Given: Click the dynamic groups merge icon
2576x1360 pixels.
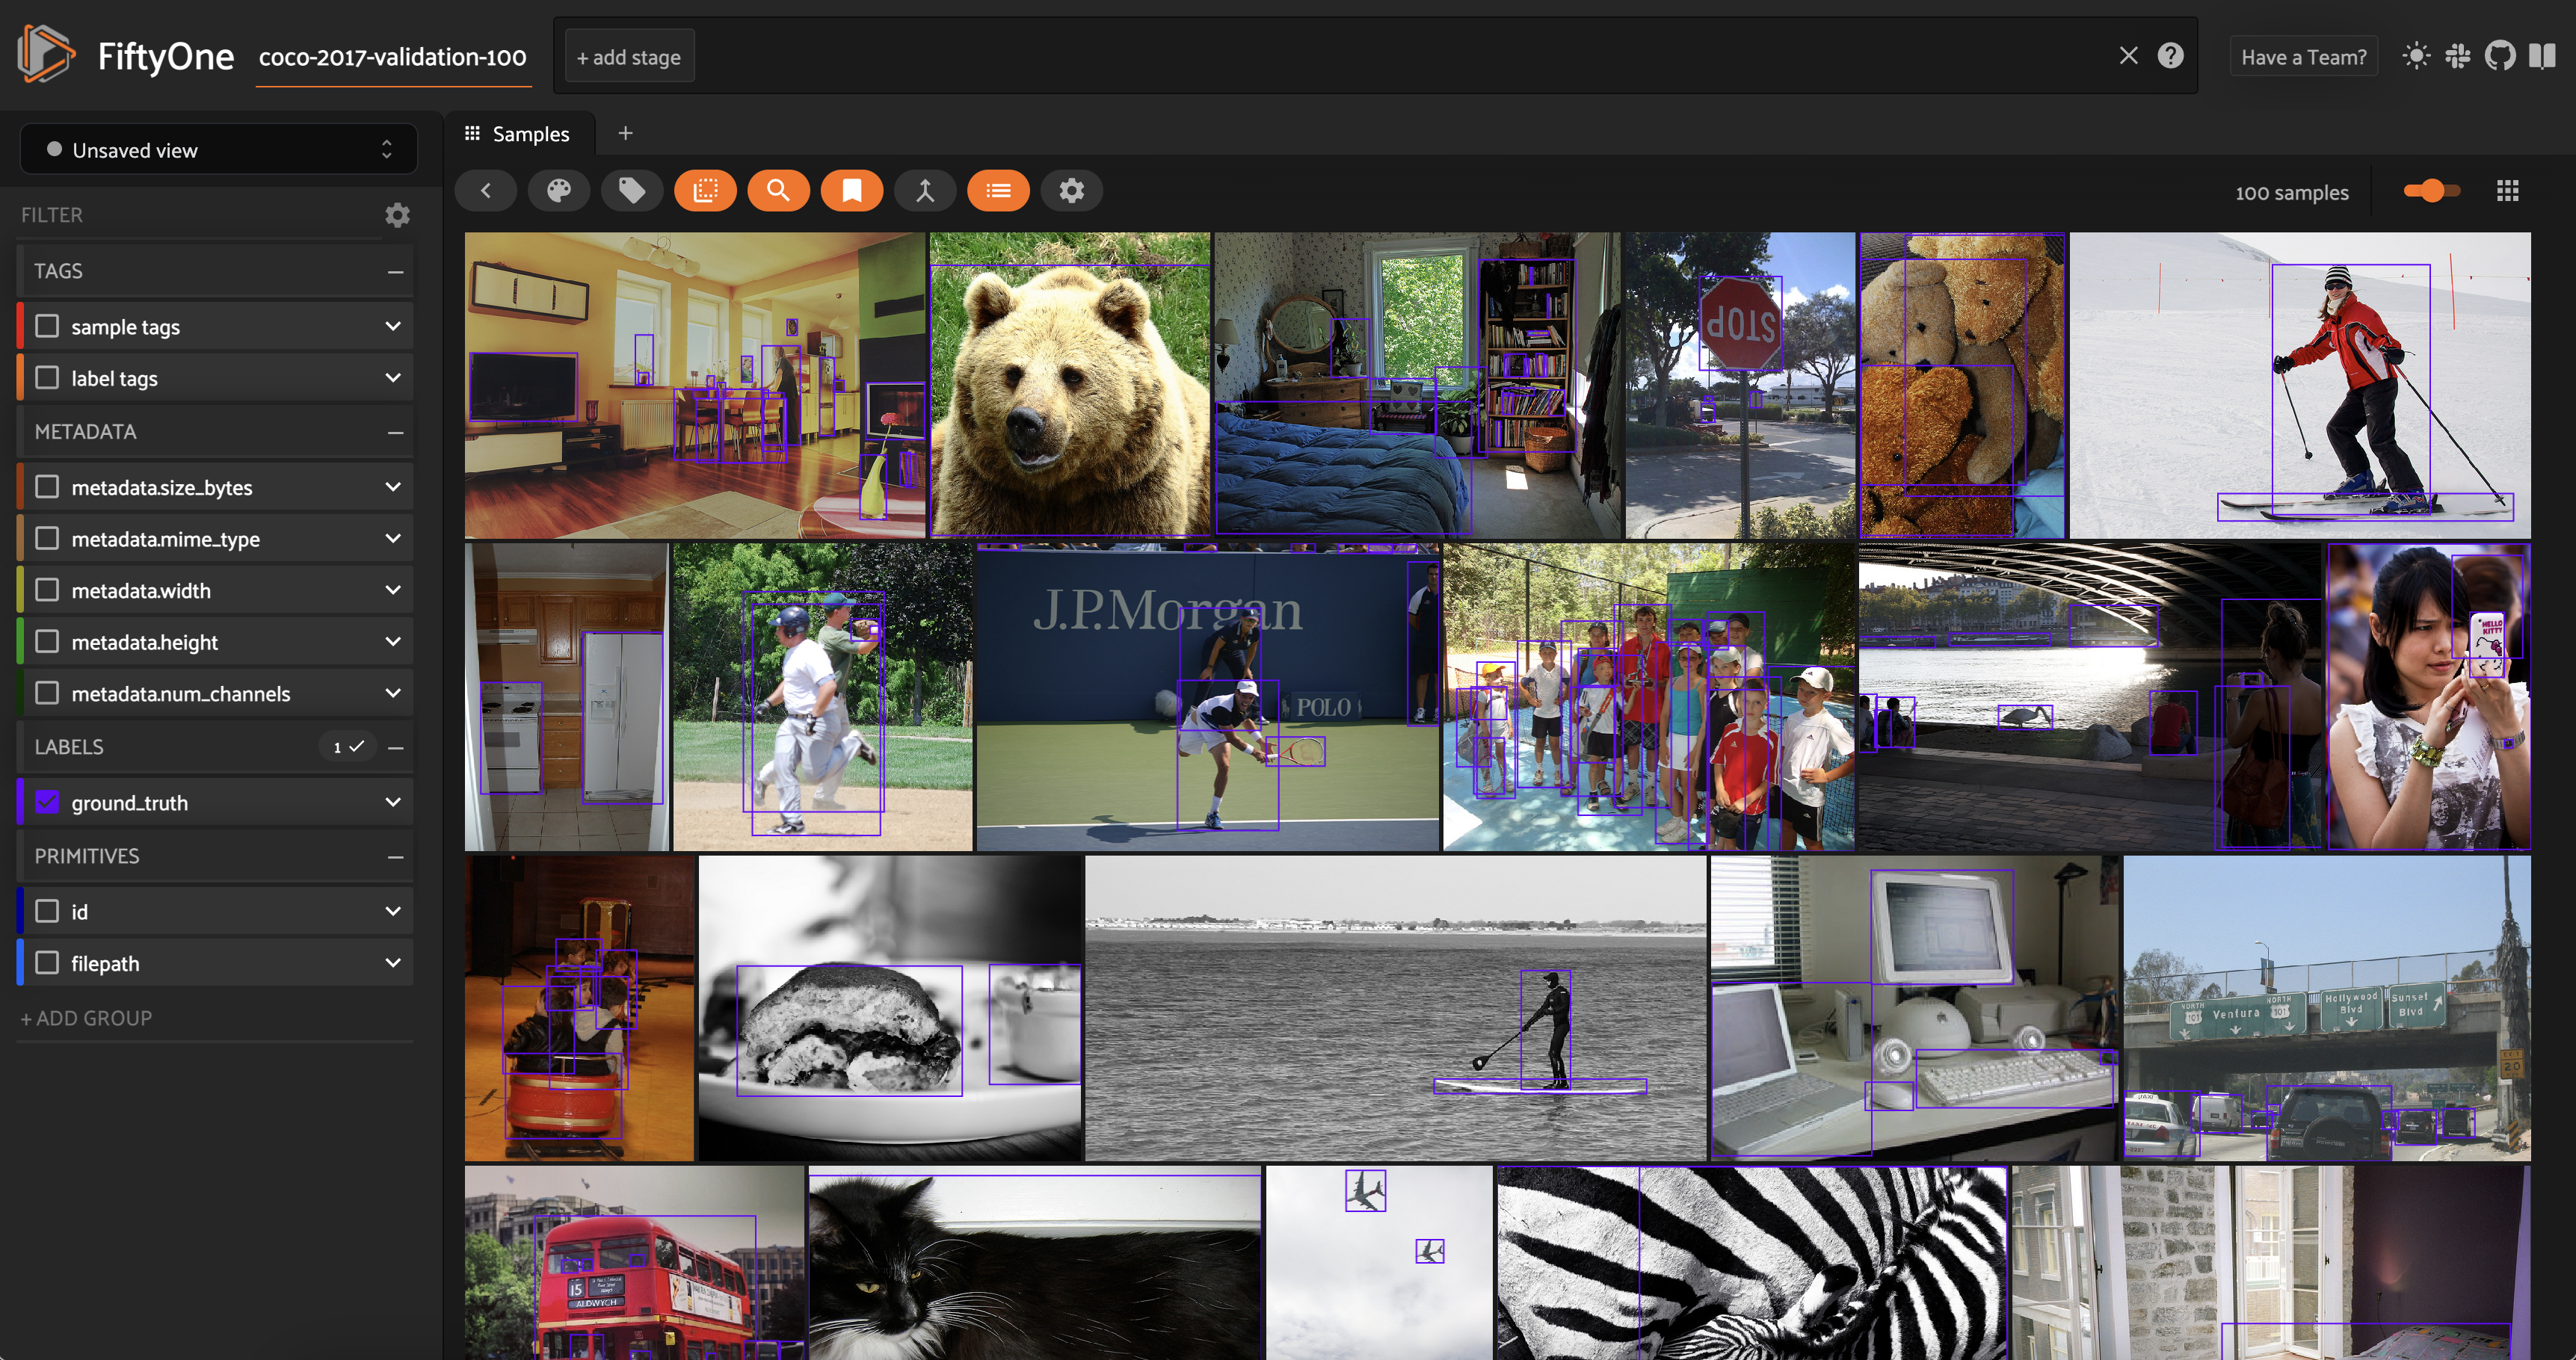Looking at the screenshot, I should point(925,191).
